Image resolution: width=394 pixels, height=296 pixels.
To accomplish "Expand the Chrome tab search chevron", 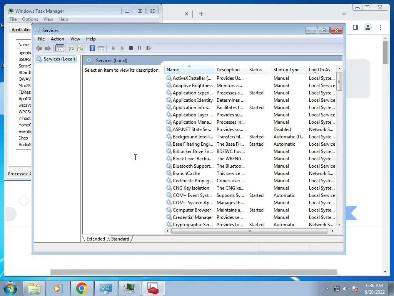I will (x=344, y=14).
